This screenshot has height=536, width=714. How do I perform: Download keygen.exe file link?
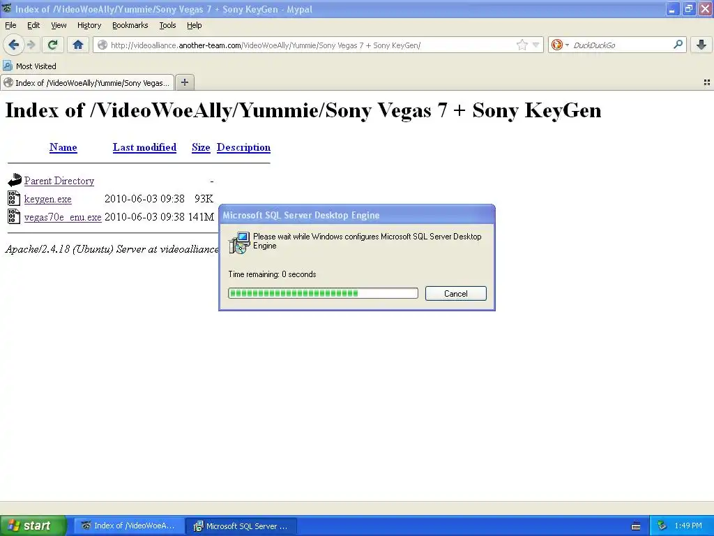point(48,199)
